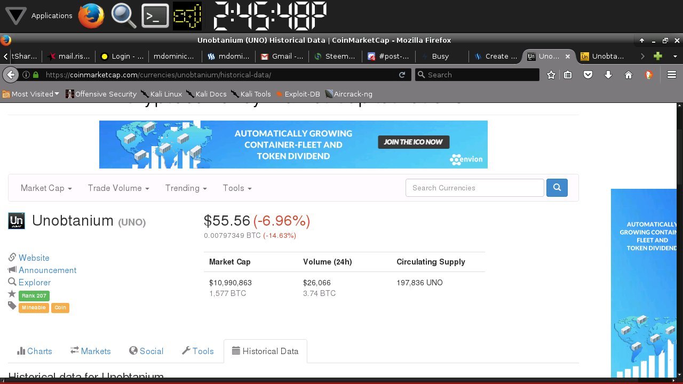Open a new tab with green plus
This screenshot has width=683, height=384.
[658, 56]
